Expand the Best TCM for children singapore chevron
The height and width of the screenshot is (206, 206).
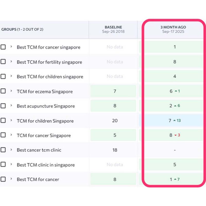(x=11, y=76)
